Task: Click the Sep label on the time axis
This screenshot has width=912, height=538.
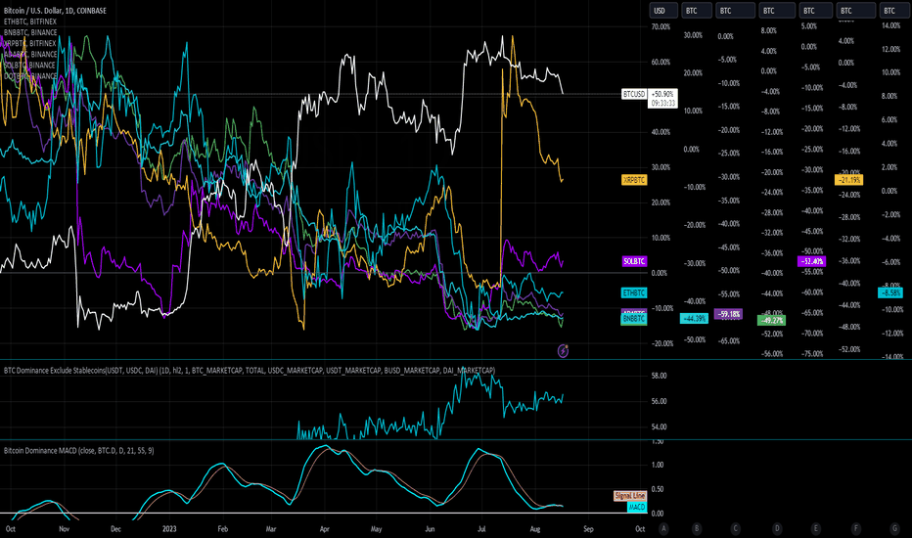Action: [589, 529]
